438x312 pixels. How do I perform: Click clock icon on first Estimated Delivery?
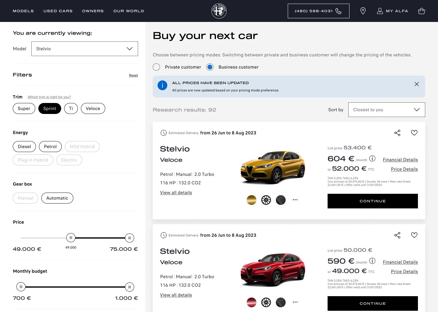point(164,133)
